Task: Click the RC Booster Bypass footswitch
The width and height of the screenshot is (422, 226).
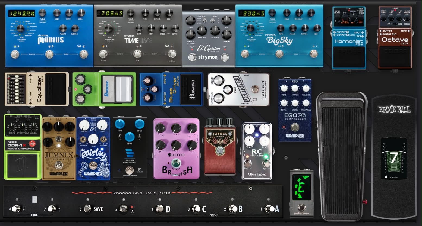Action: [x=266, y=163]
